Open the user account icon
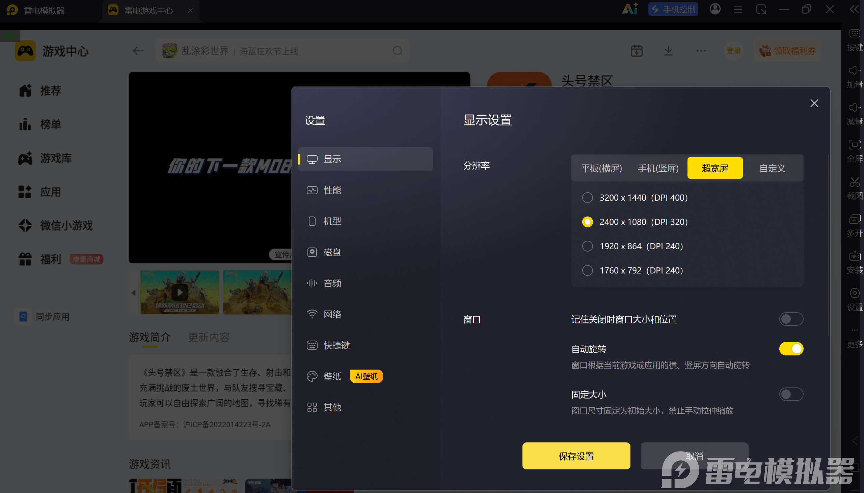Screen dimensions: 864x493 tap(715, 9)
